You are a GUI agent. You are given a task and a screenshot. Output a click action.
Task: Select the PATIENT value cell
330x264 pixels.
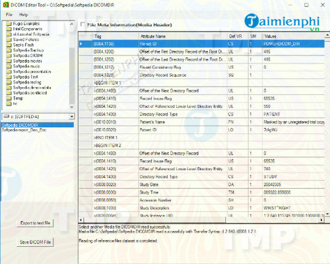pos(293,114)
